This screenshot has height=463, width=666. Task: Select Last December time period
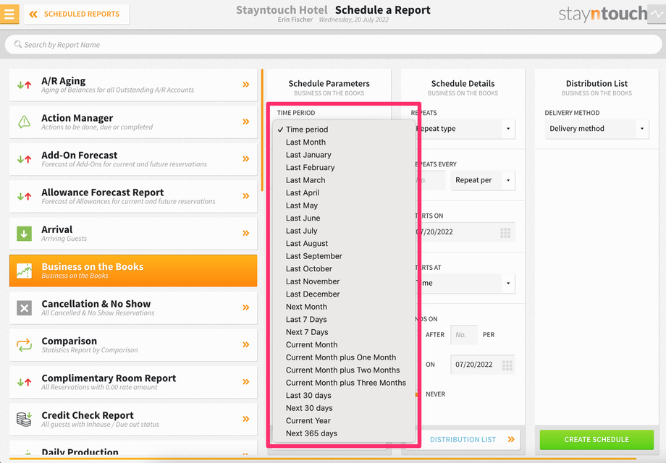(x=344, y=294)
